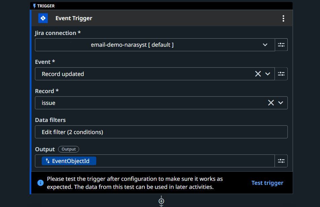Image resolution: width=320 pixels, height=207 pixels.
Task: Open options icon beside Event field
Action: (281, 74)
